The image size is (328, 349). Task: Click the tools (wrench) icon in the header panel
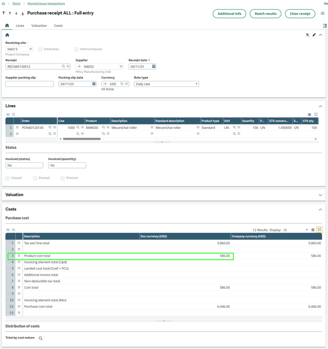[308, 35]
